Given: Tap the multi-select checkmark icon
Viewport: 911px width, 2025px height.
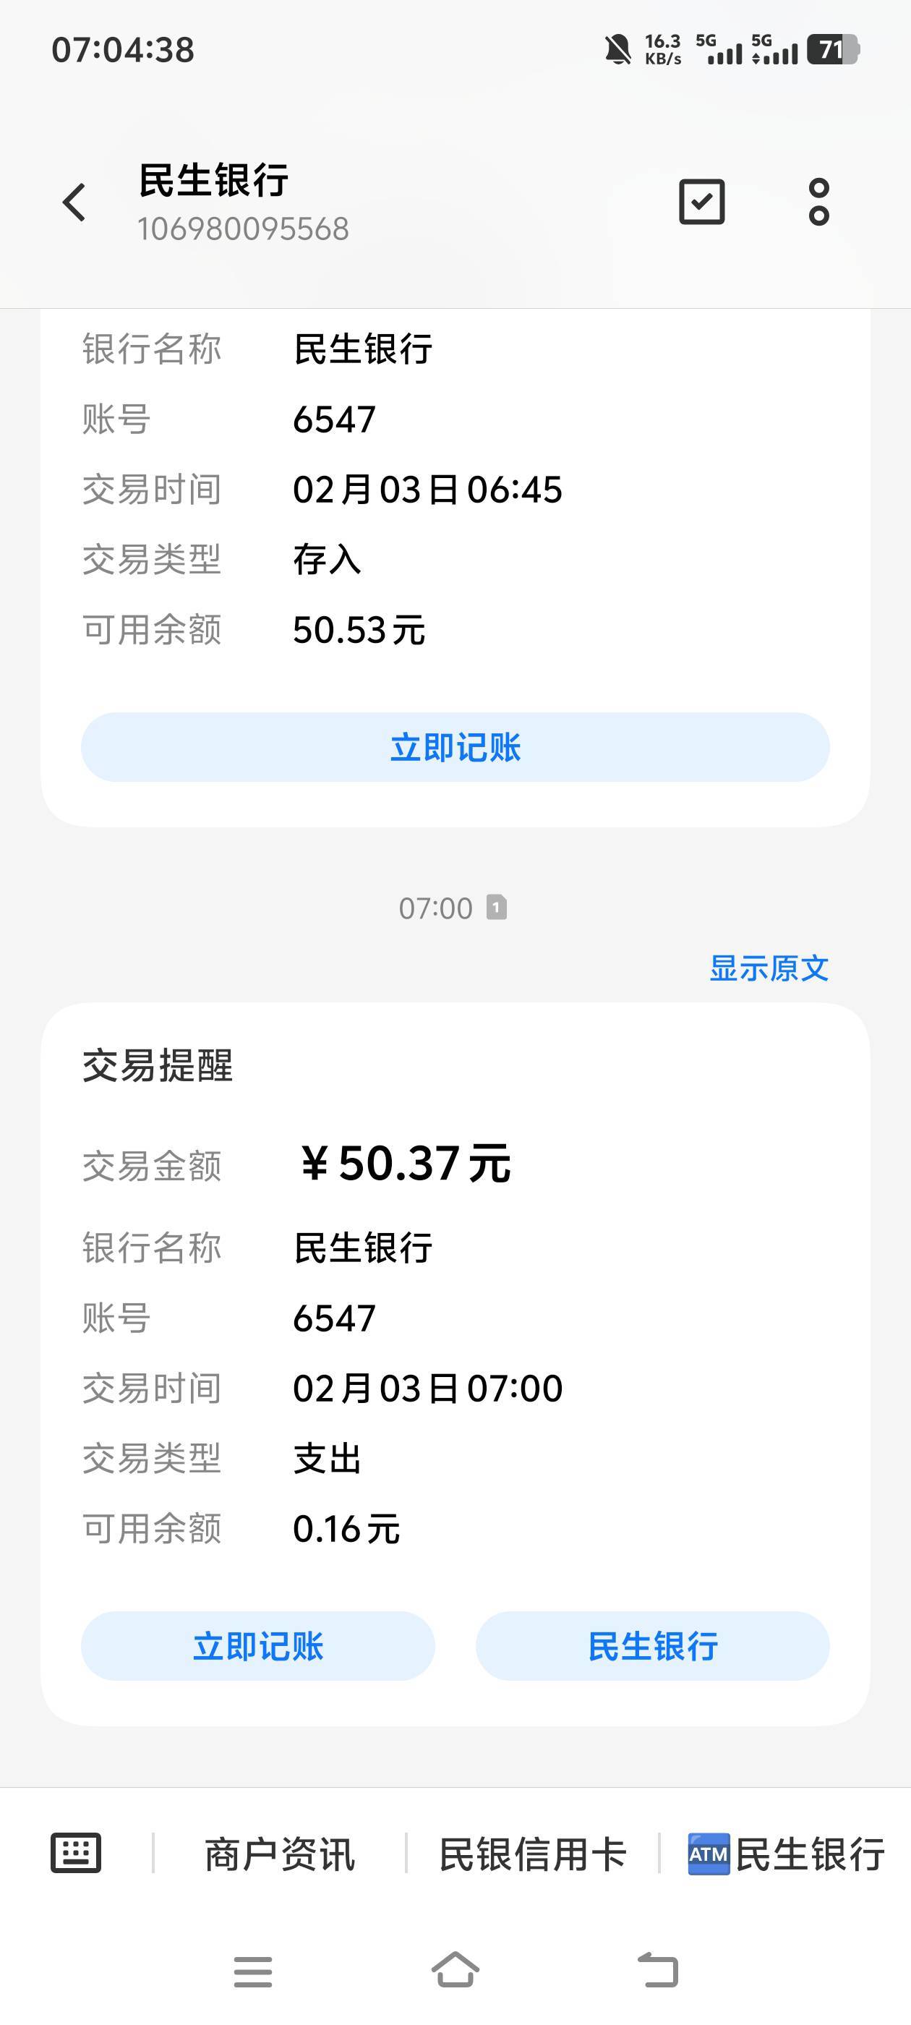Looking at the screenshot, I should click(x=701, y=202).
